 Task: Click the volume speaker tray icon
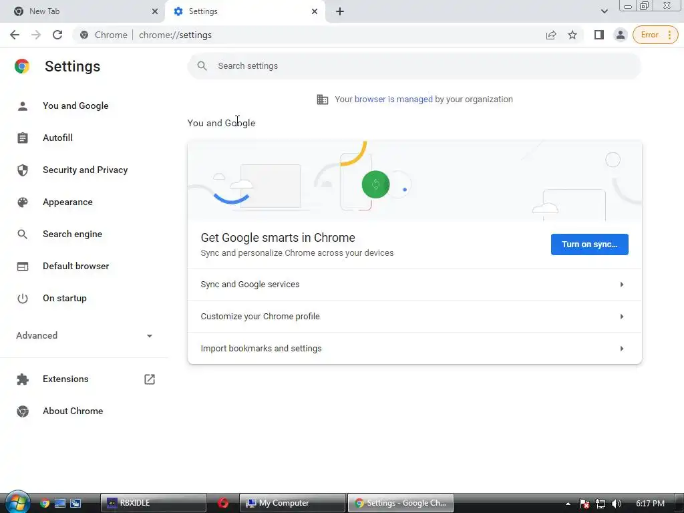[x=616, y=504]
